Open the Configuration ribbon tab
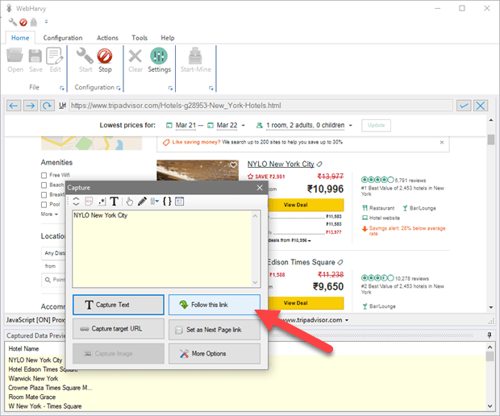The image size is (500, 416). (x=63, y=38)
